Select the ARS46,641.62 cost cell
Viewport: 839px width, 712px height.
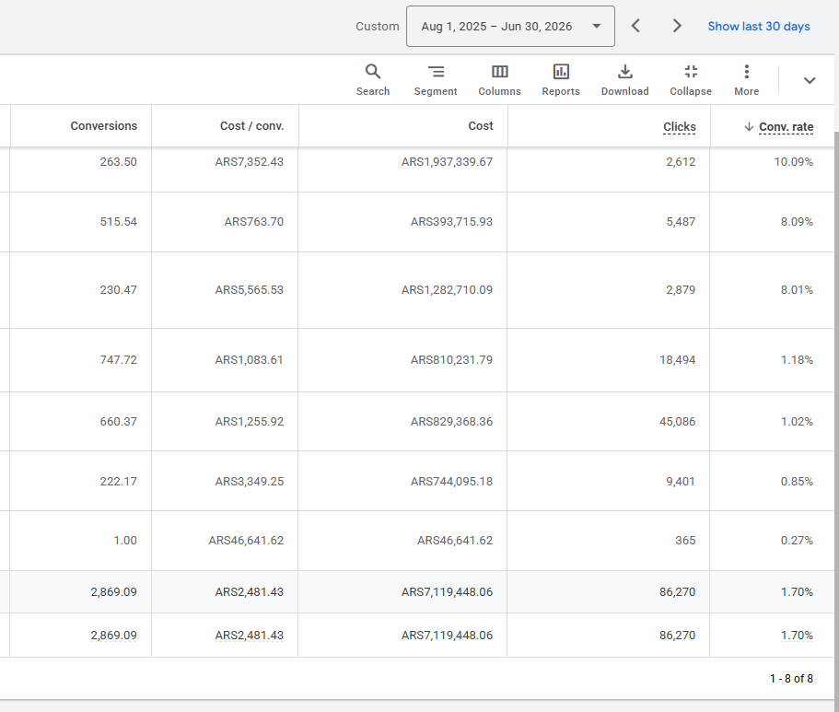[455, 541]
